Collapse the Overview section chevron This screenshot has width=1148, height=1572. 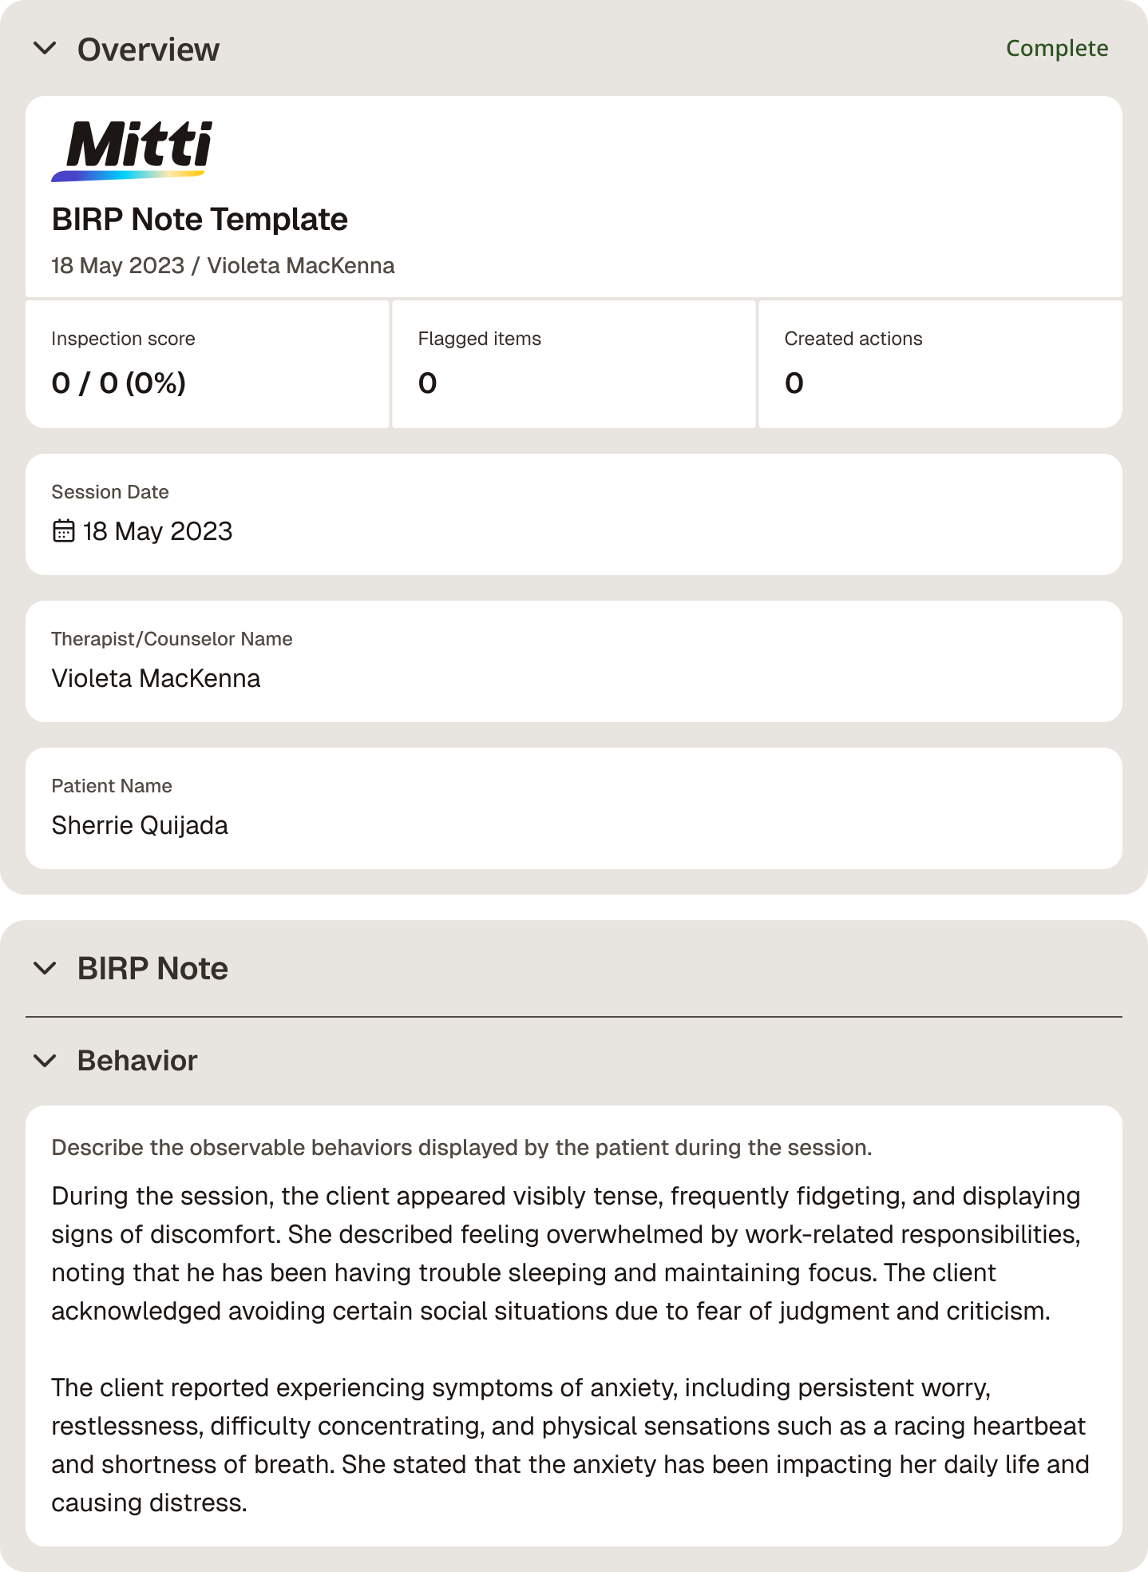[46, 49]
